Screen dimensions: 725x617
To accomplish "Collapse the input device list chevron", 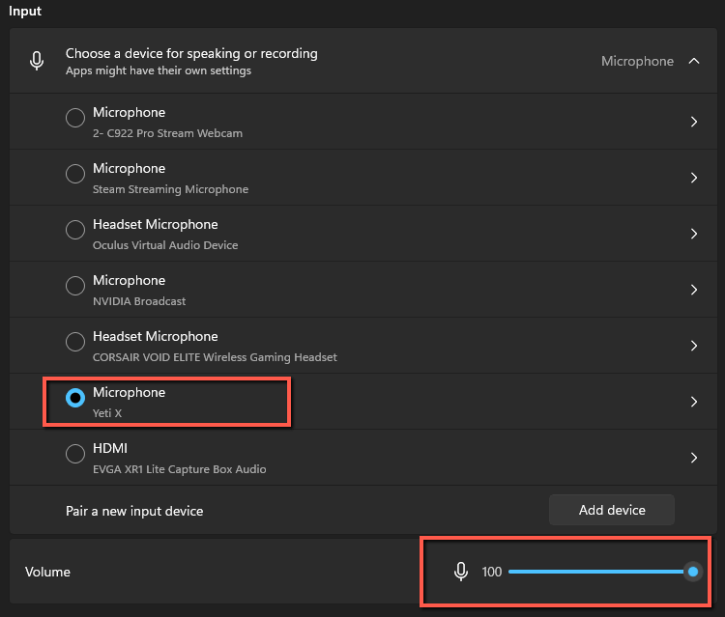I will [694, 61].
